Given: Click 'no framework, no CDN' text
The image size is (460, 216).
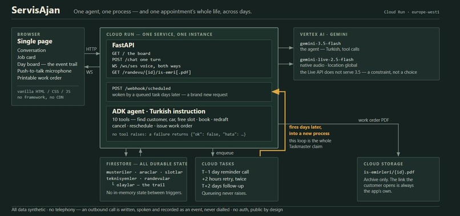Looking at the screenshot, I should coord(40,97).
